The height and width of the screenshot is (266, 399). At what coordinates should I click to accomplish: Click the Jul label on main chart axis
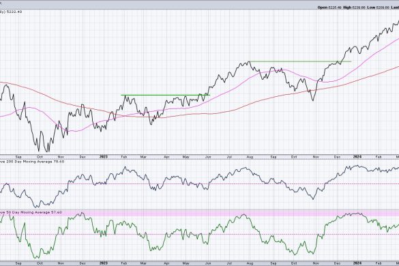tap(229, 157)
